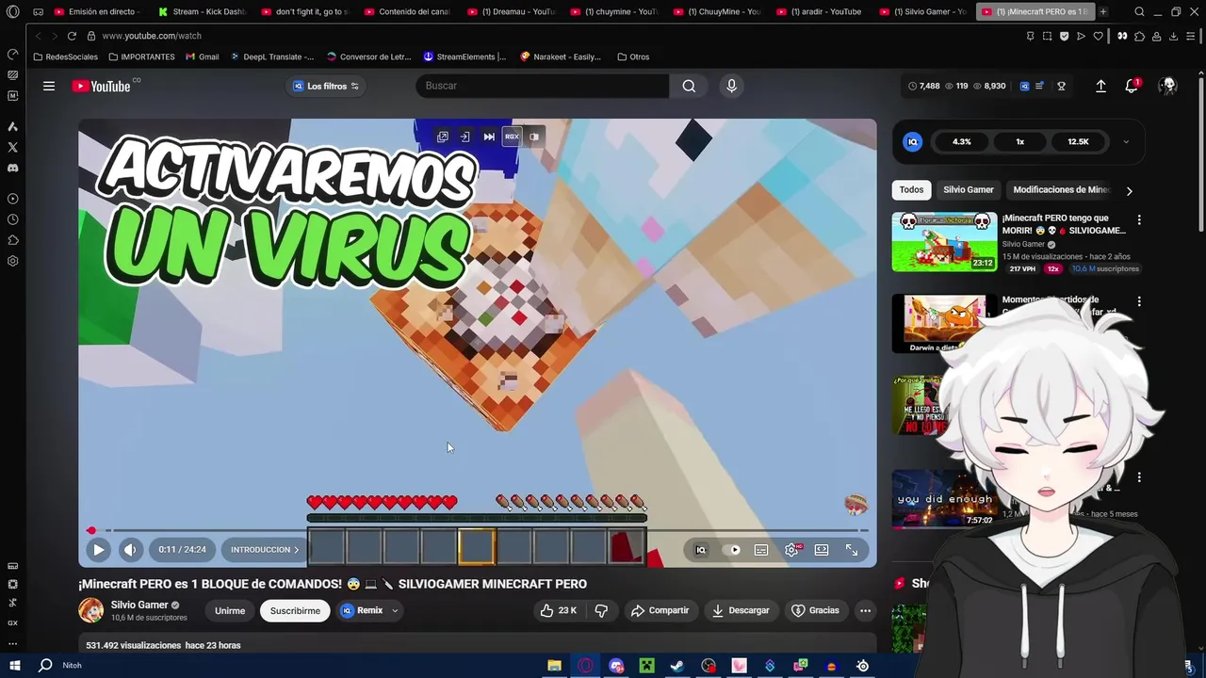Open IMPORTANTES bookmark folder

click(140, 56)
